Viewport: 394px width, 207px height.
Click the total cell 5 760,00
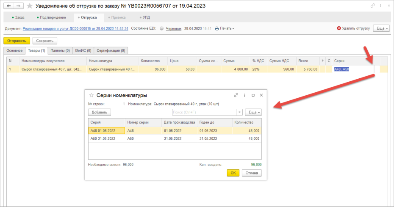point(308,69)
